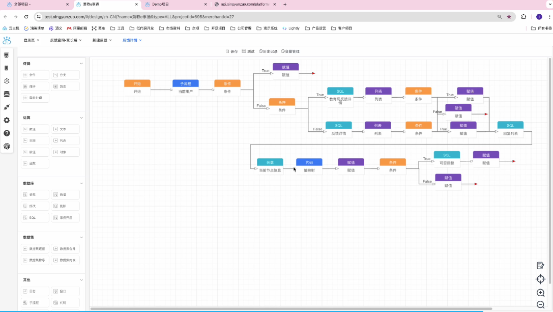Click the horizontal scrollbar below canvas
553x312 pixels.
[290, 308]
